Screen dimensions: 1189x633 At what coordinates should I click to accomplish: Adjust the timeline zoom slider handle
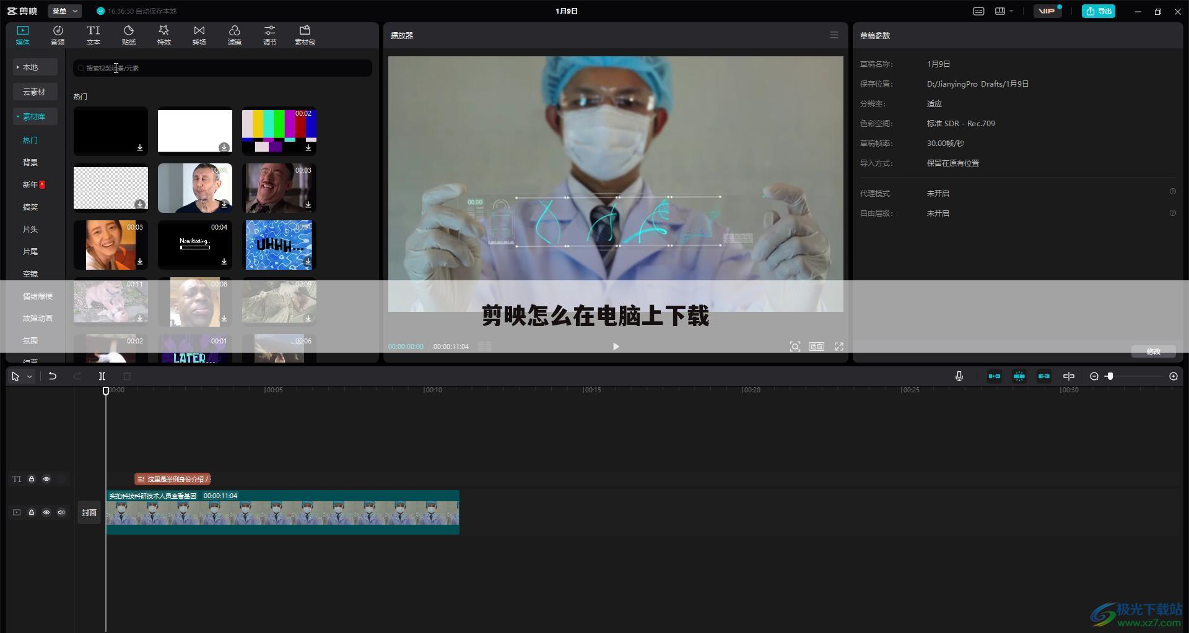1110,376
